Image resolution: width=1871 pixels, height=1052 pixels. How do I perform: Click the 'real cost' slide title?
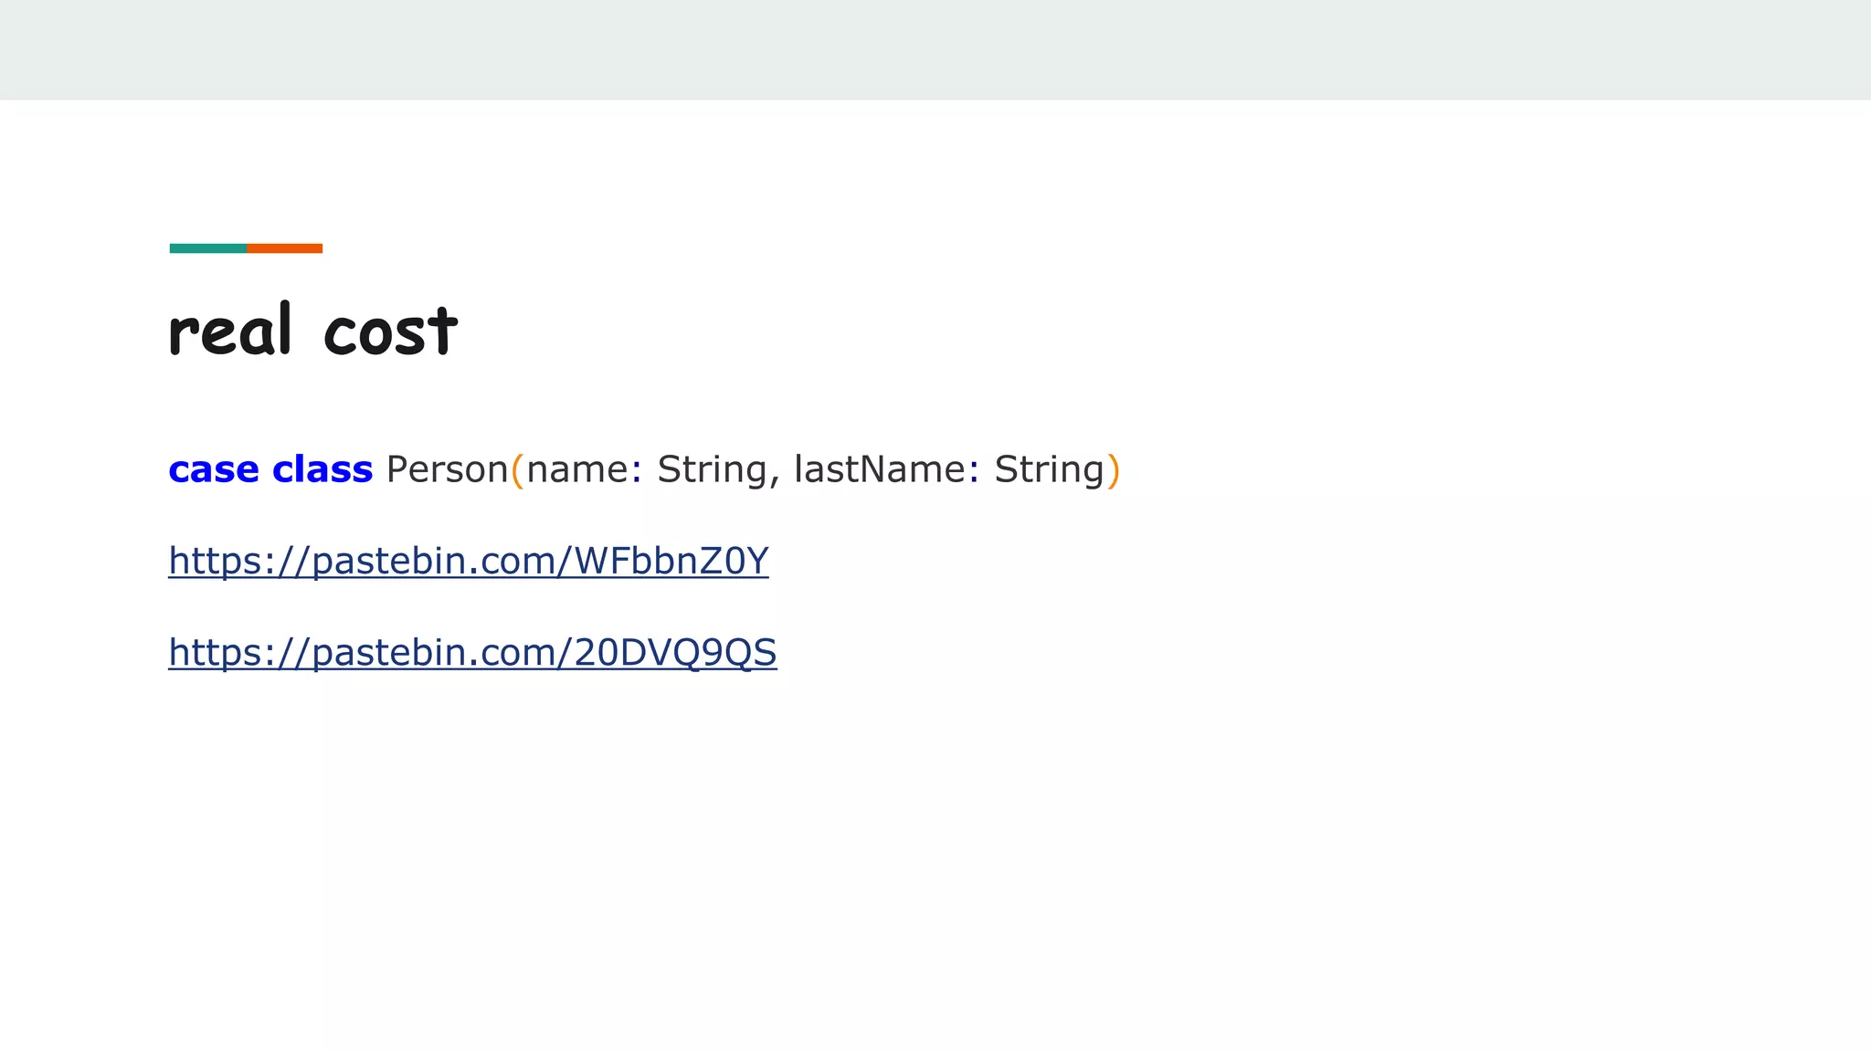(312, 330)
